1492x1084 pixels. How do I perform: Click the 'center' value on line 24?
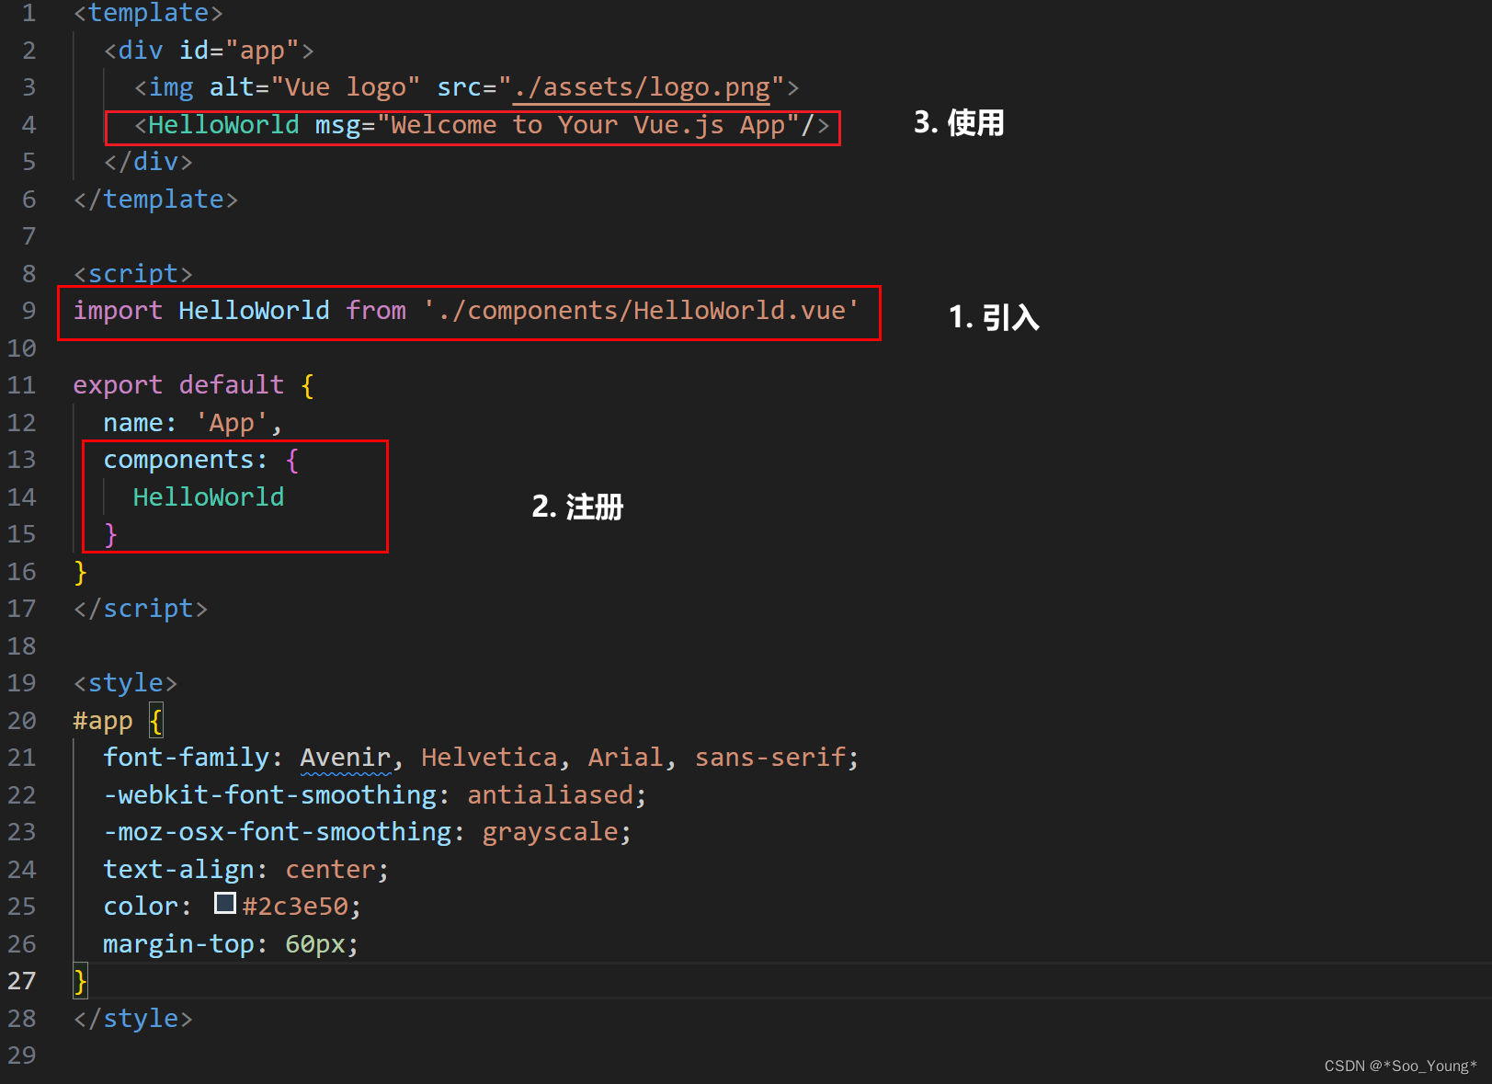[x=331, y=870]
